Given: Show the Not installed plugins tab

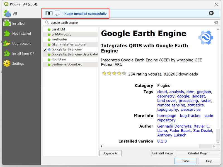Looking at the screenshot, I should pyautogui.click(x=21, y=33).
